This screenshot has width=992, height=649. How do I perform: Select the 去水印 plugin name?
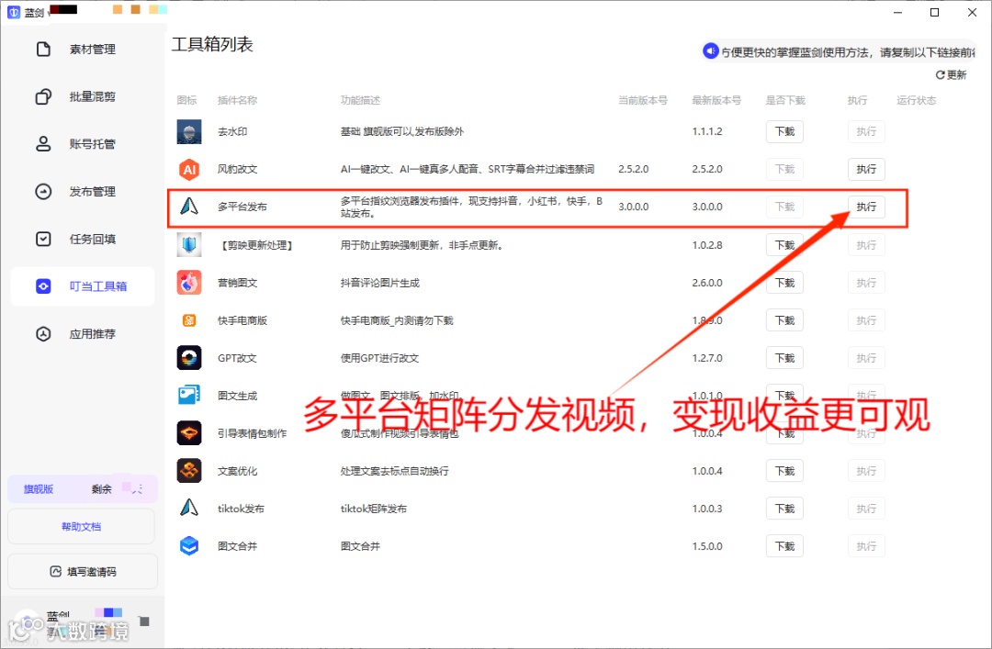click(232, 131)
